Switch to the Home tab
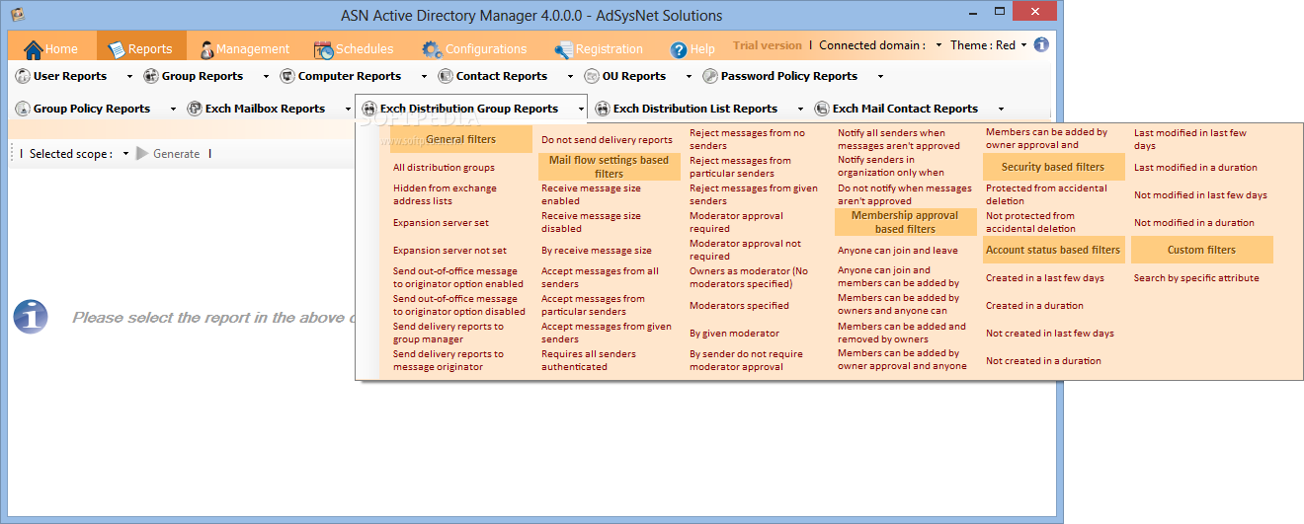 51,49
